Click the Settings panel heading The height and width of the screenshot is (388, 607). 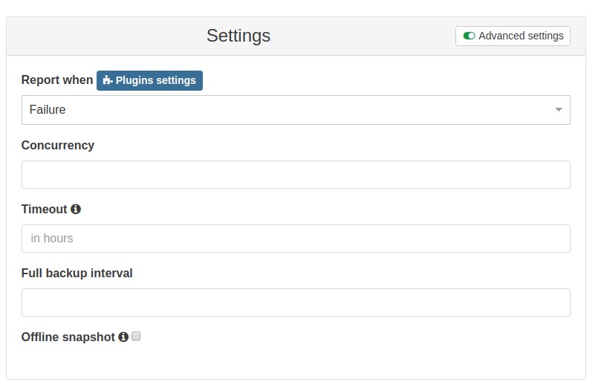pos(238,36)
